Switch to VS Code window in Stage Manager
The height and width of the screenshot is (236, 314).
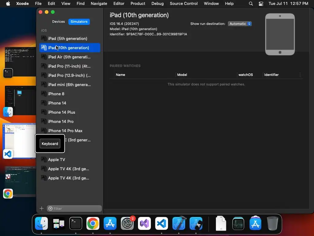[19, 141]
